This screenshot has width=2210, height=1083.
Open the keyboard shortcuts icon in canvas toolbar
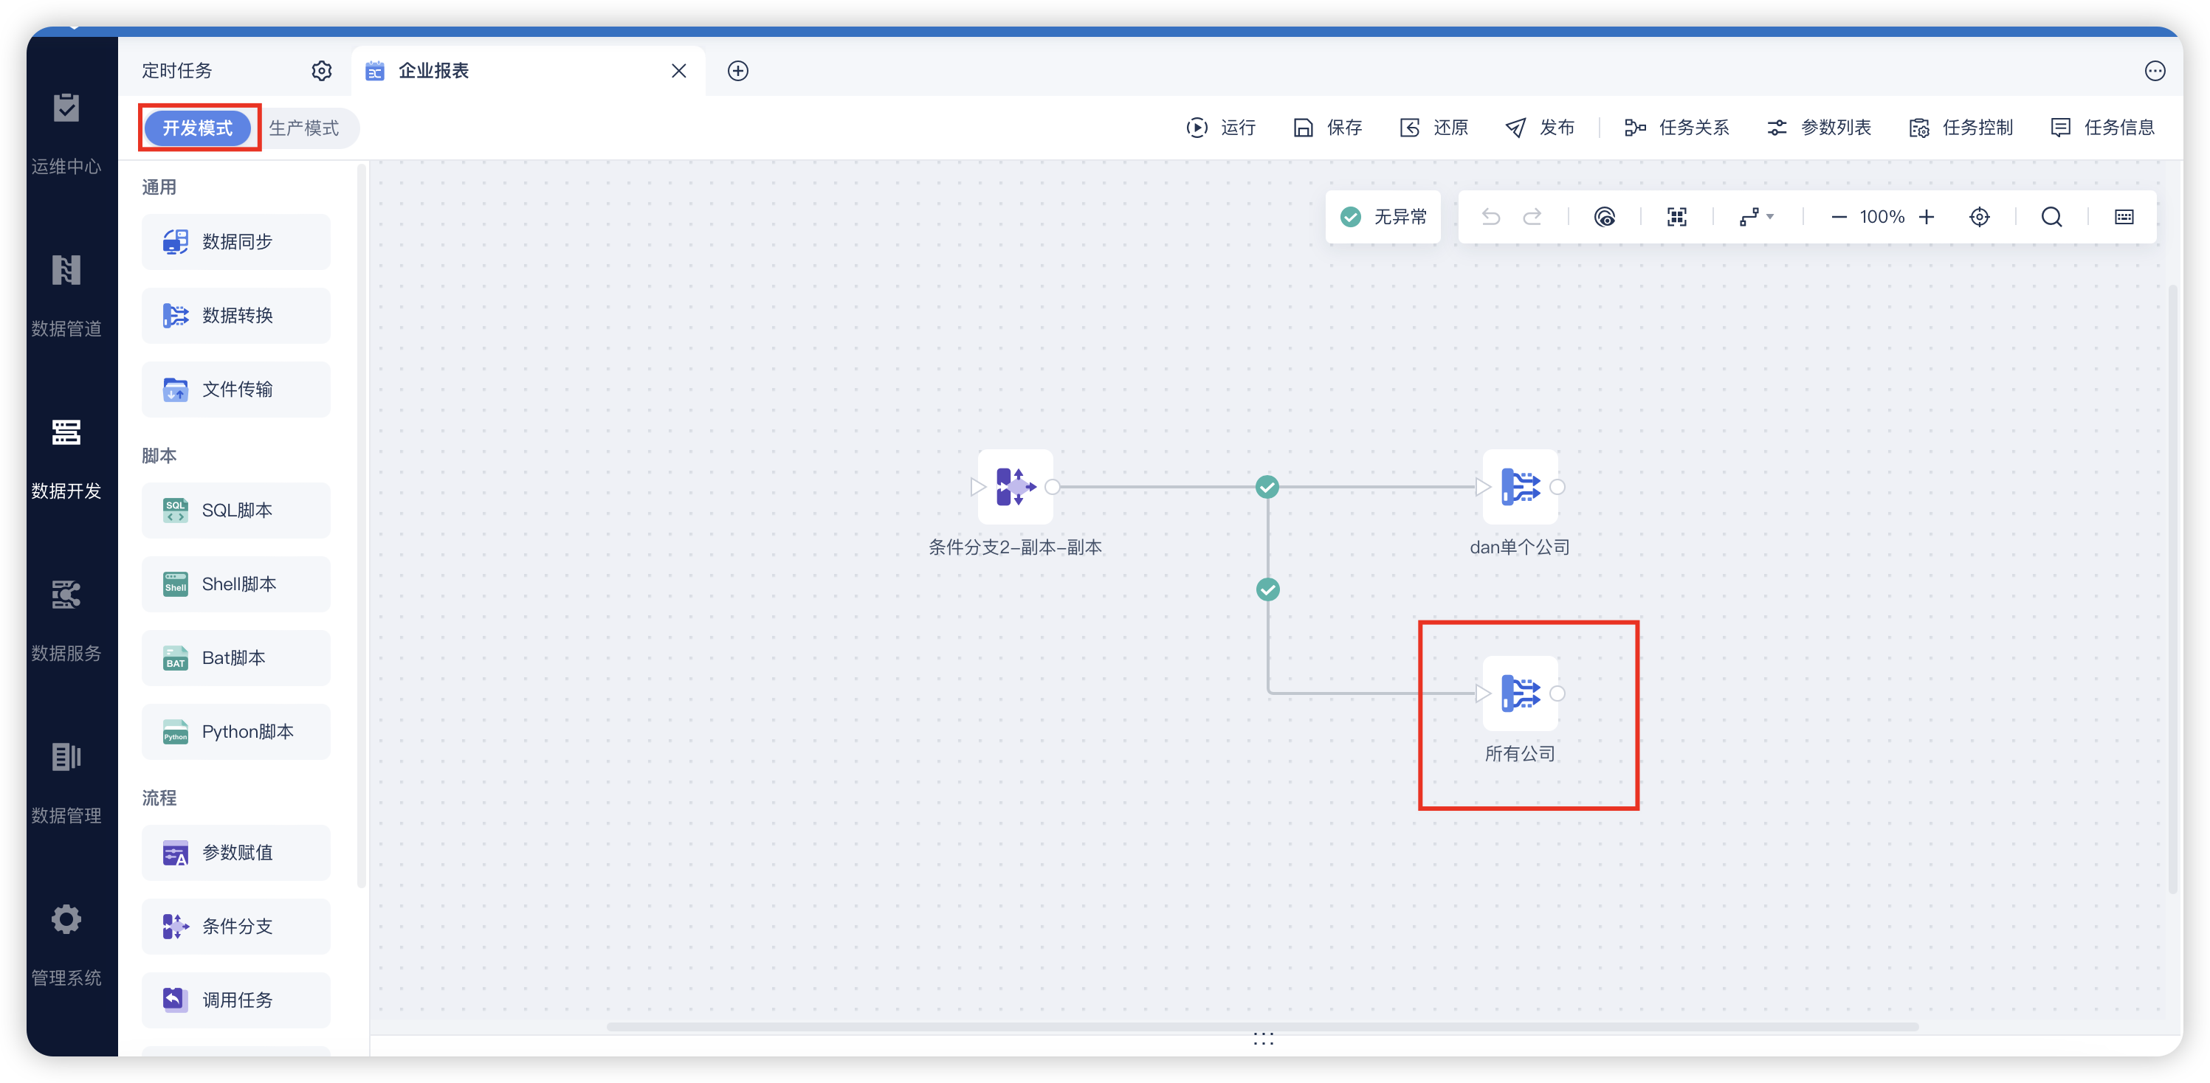click(x=2124, y=217)
